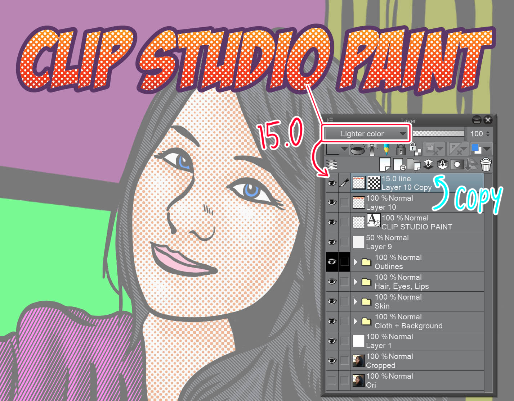Select the Layer 1 row
This screenshot has width=514, height=401.
coord(417,341)
